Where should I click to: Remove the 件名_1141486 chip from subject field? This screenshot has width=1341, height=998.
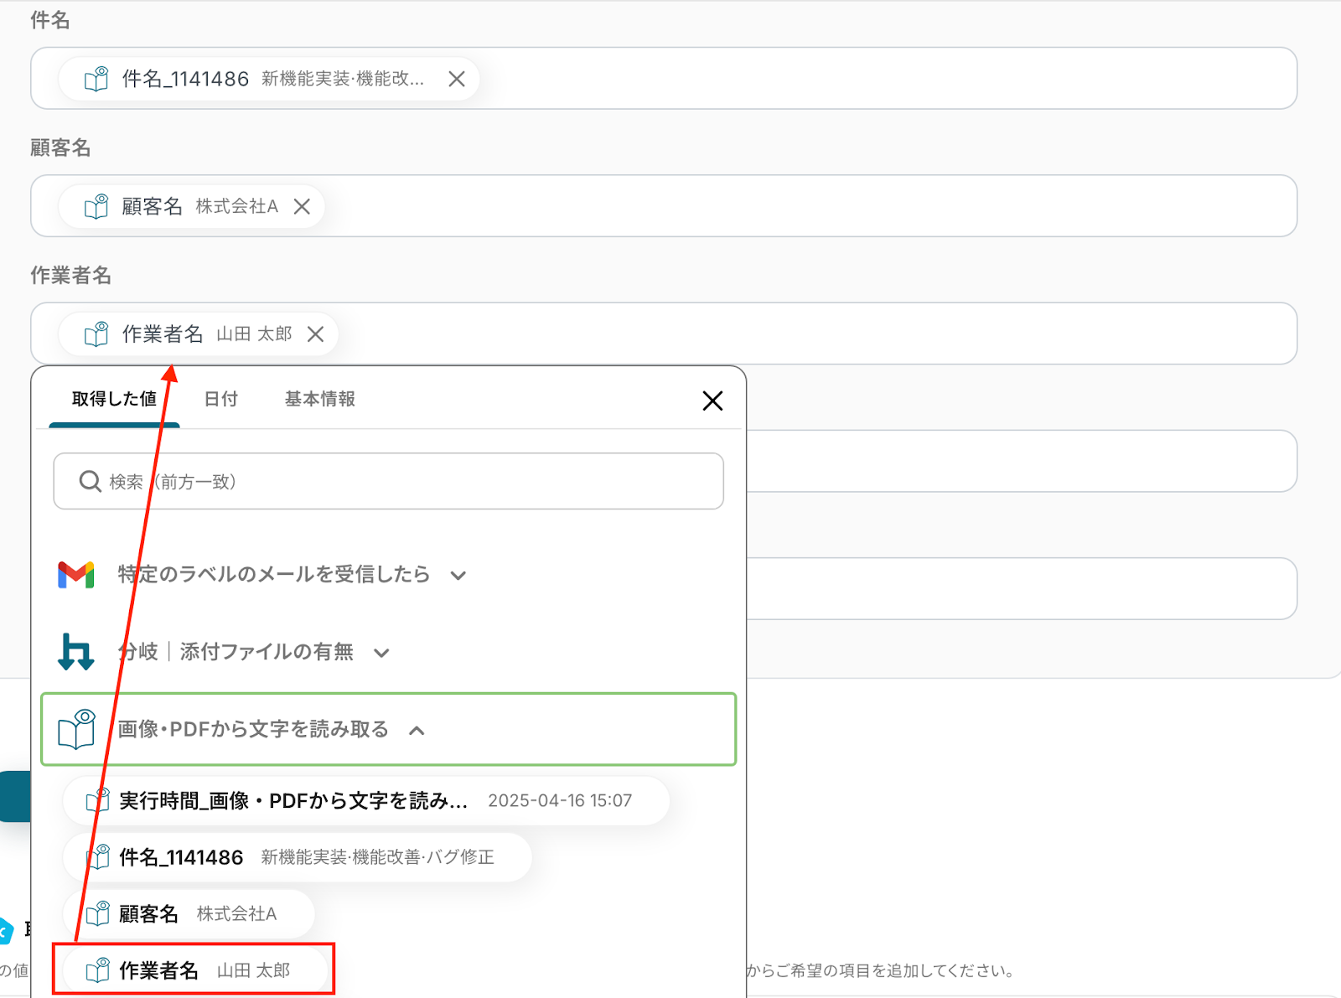(x=457, y=79)
